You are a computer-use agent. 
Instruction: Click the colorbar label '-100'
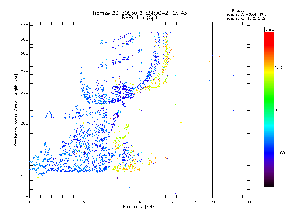coord(280,153)
